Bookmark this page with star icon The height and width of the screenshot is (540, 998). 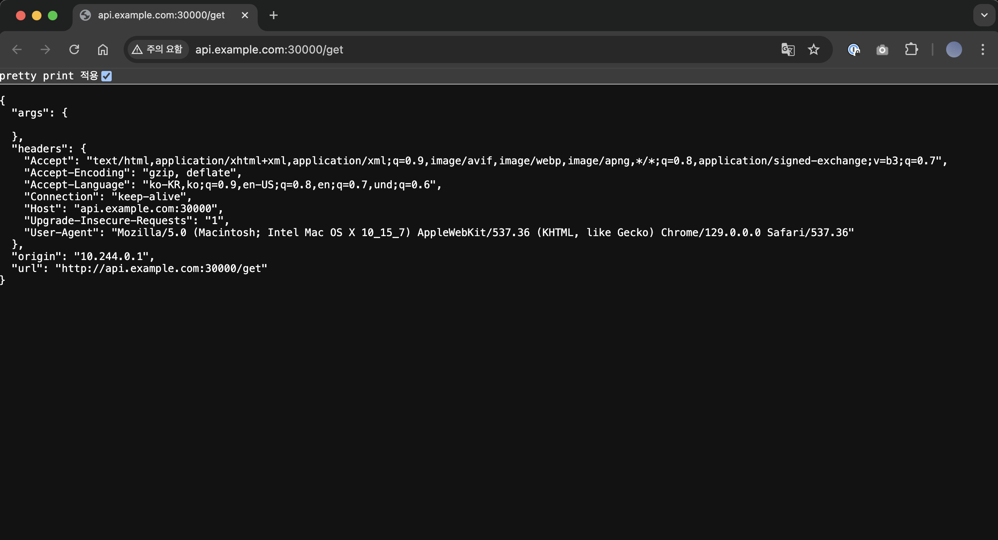813,49
